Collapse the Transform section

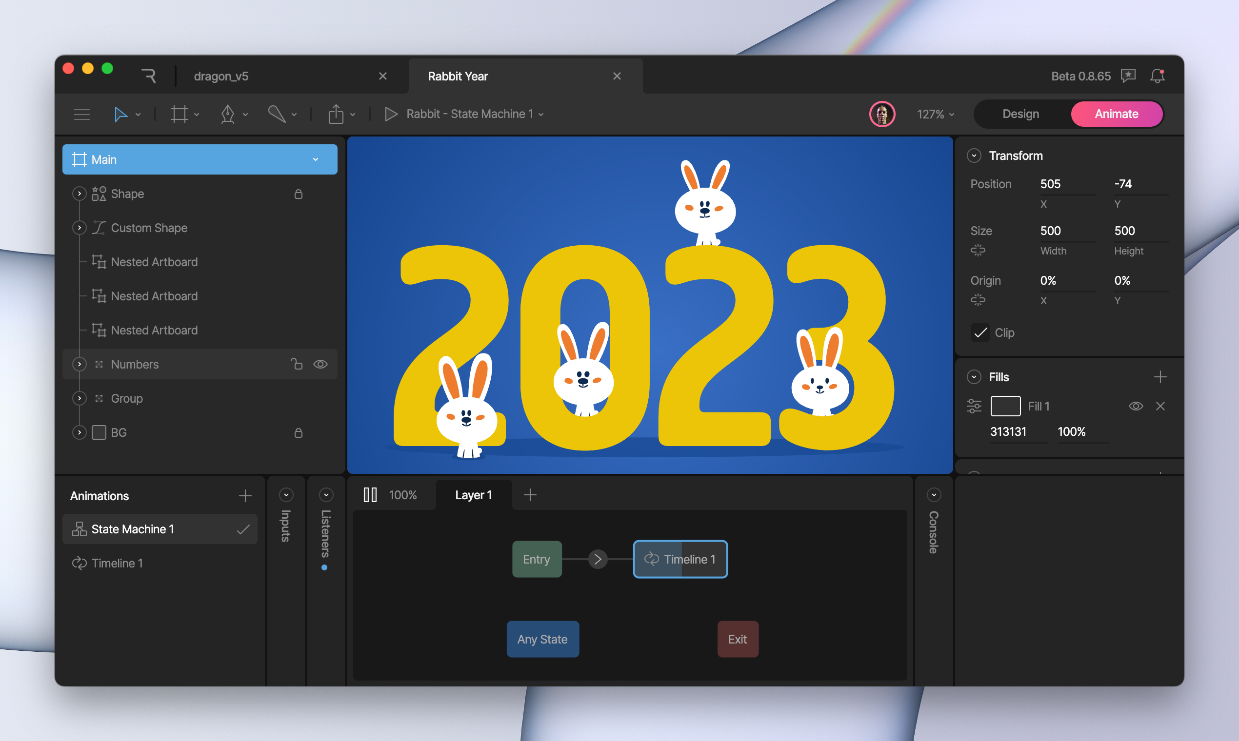point(974,156)
